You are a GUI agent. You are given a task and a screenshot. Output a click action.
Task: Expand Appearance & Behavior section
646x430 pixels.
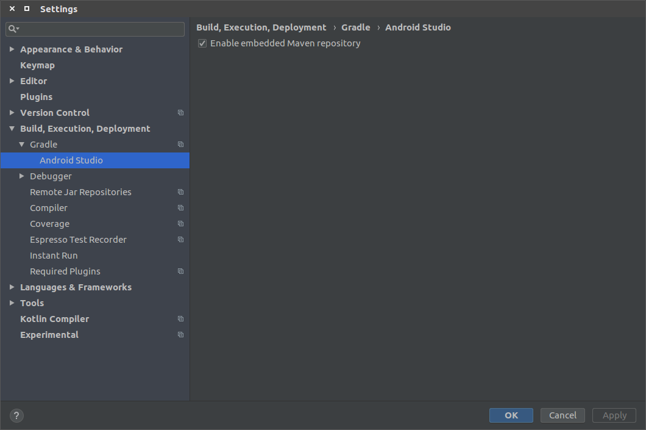point(12,49)
